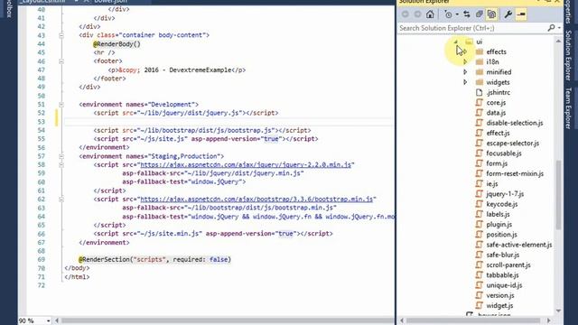Select ie.js file icon
The width and height of the screenshot is (578, 325).
coord(479,183)
